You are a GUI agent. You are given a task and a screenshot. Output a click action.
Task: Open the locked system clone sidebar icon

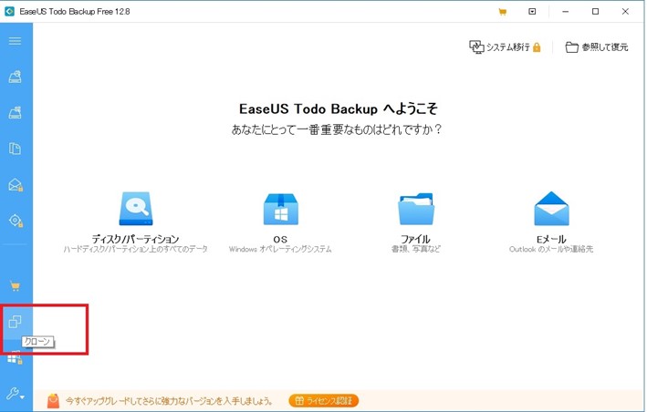[x=15, y=357]
